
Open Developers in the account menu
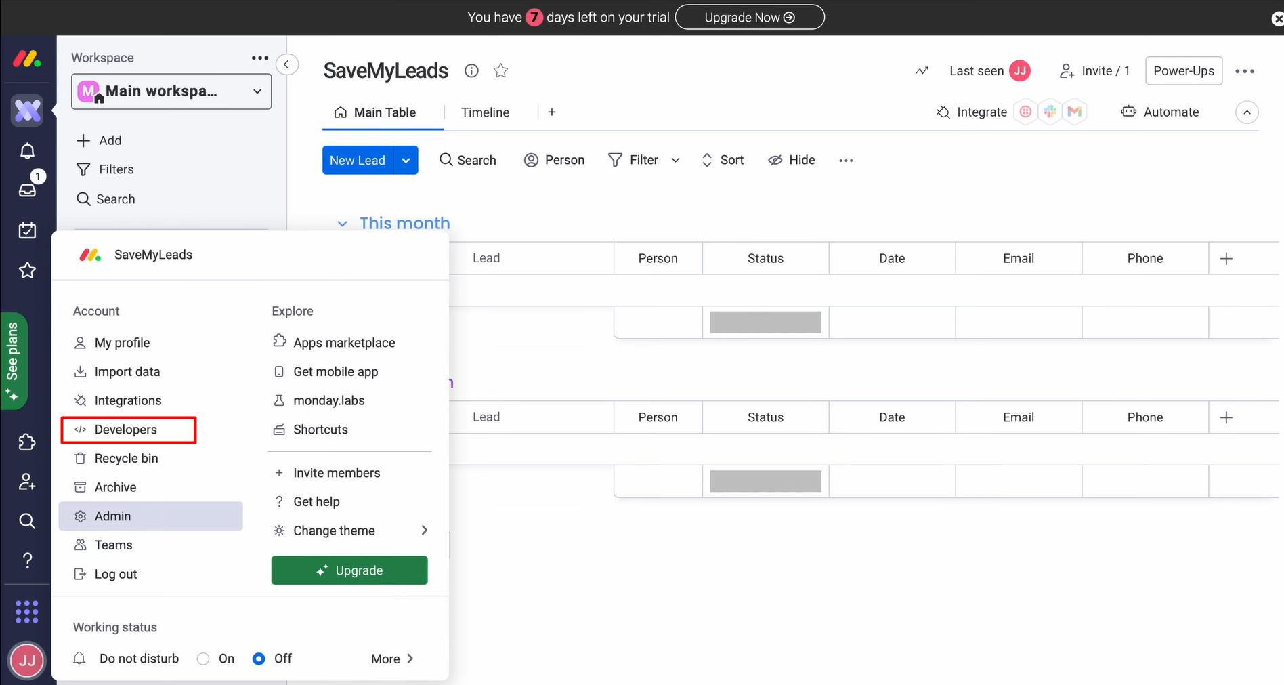click(x=126, y=430)
